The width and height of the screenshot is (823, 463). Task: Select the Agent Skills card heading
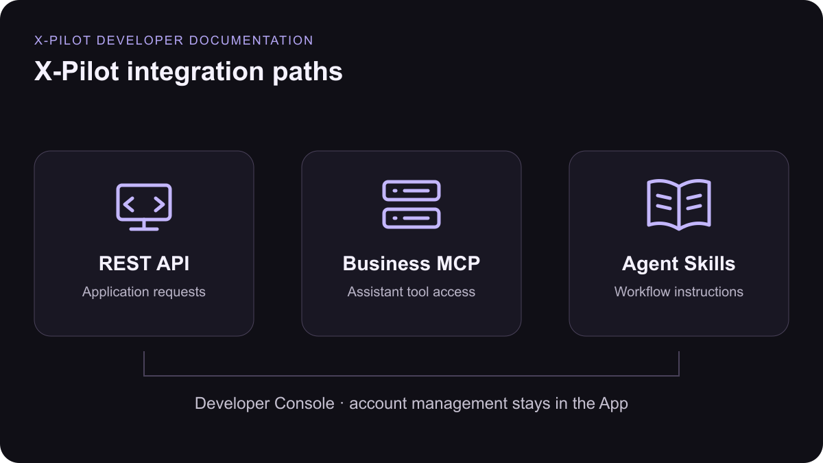tap(679, 264)
